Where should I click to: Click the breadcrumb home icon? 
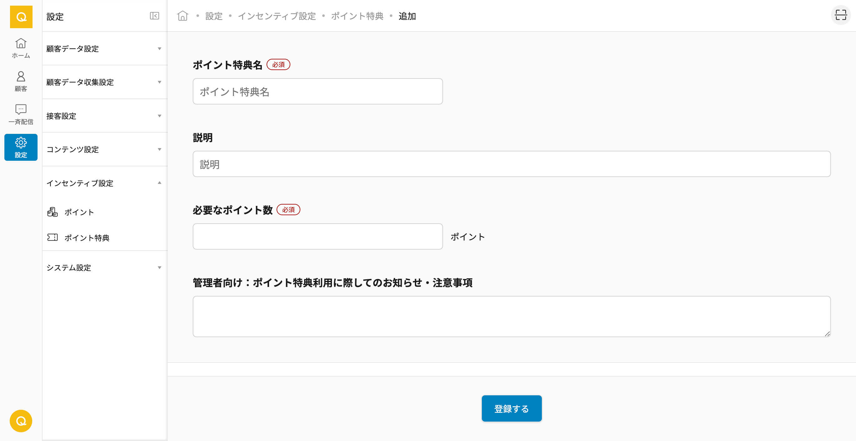point(182,16)
